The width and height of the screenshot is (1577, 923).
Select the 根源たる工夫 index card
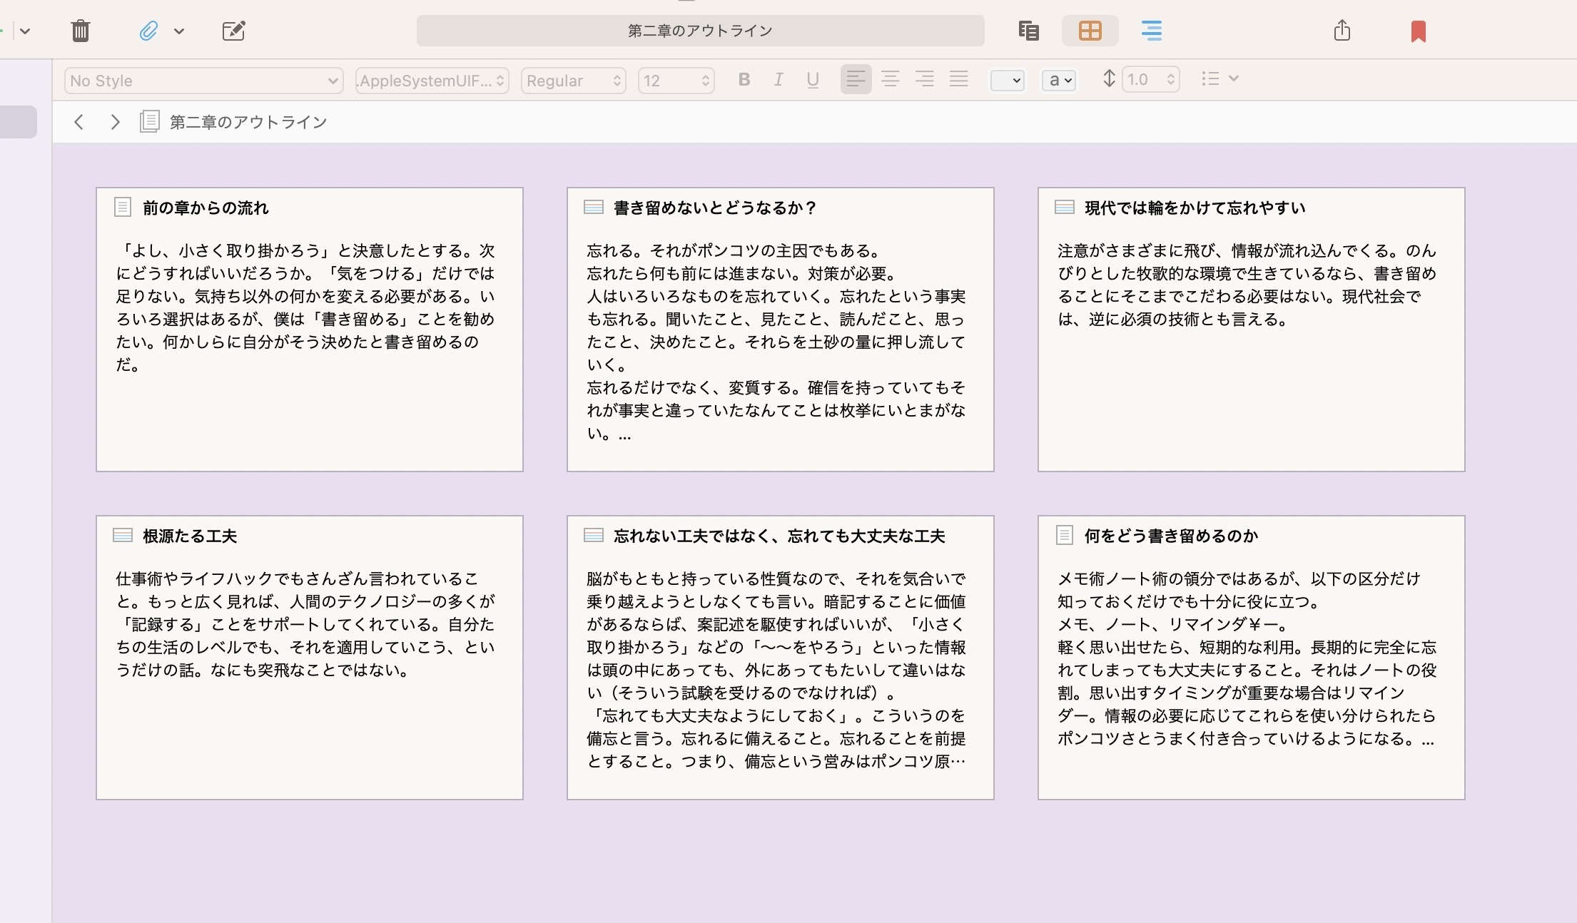[309, 656]
